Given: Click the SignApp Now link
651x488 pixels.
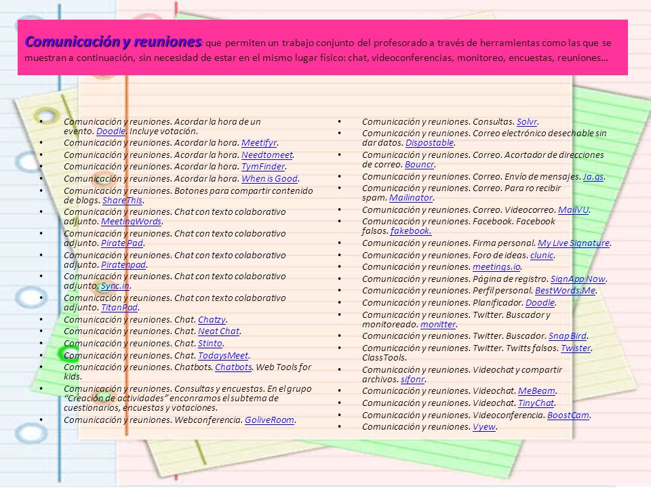Looking at the screenshot, I should tap(578, 279).
